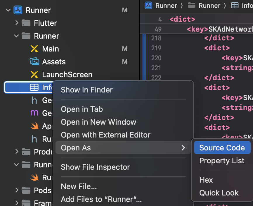Click the Runner subfolder icon in navigator
Image resolution: width=253 pixels, height=206 pixels.
pyautogui.click(x=26, y=36)
